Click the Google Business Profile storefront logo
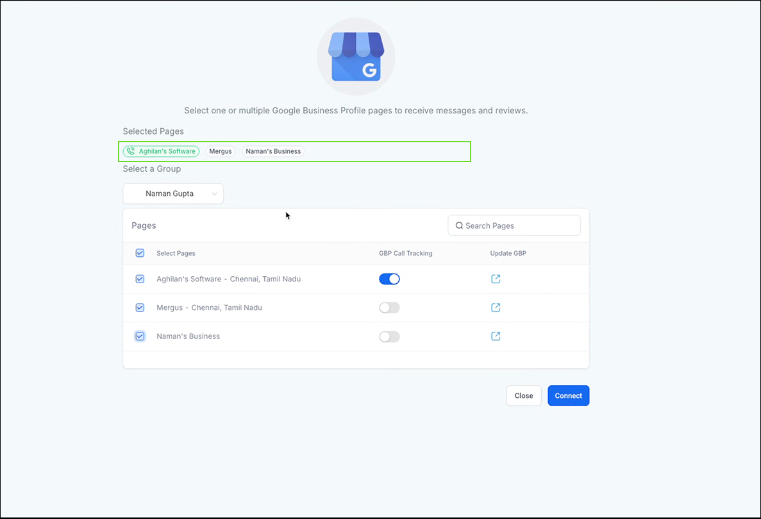The height and width of the screenshot is (519, 761). [x=356, y=57]
